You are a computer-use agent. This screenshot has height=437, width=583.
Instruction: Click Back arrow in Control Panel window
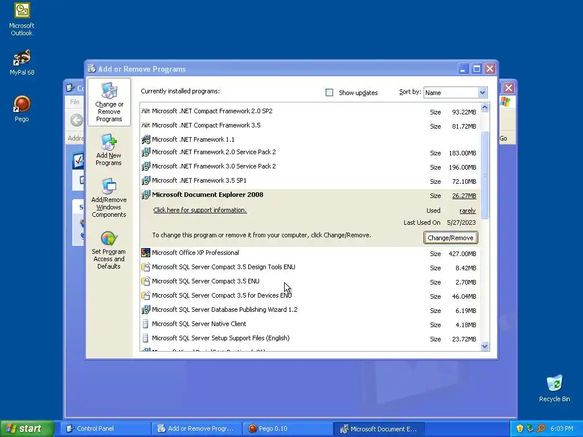pos(77,120)
